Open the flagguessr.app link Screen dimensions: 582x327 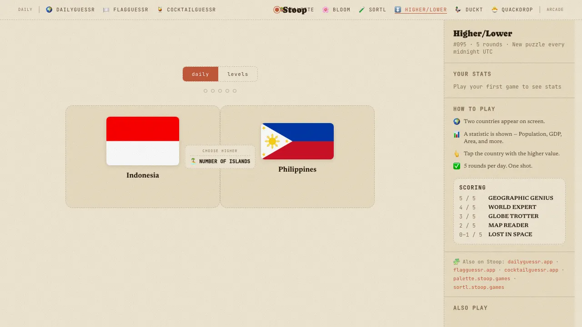pos(474,270)
